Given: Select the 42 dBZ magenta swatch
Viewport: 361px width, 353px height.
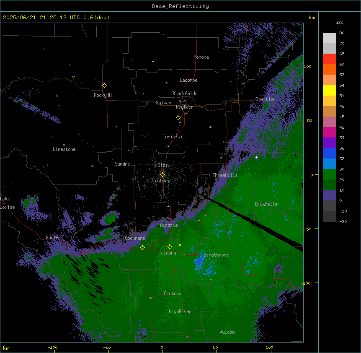Looking at the screenshot, I should pyautogui.click(x=329, y=132).
